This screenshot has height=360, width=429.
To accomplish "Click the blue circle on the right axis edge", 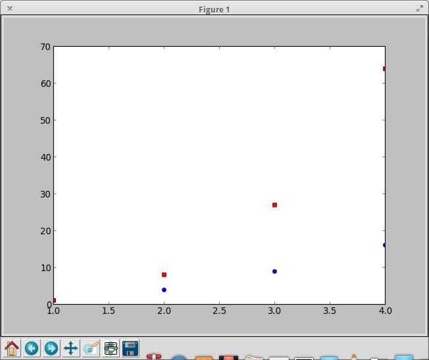I will coord(384,245).
